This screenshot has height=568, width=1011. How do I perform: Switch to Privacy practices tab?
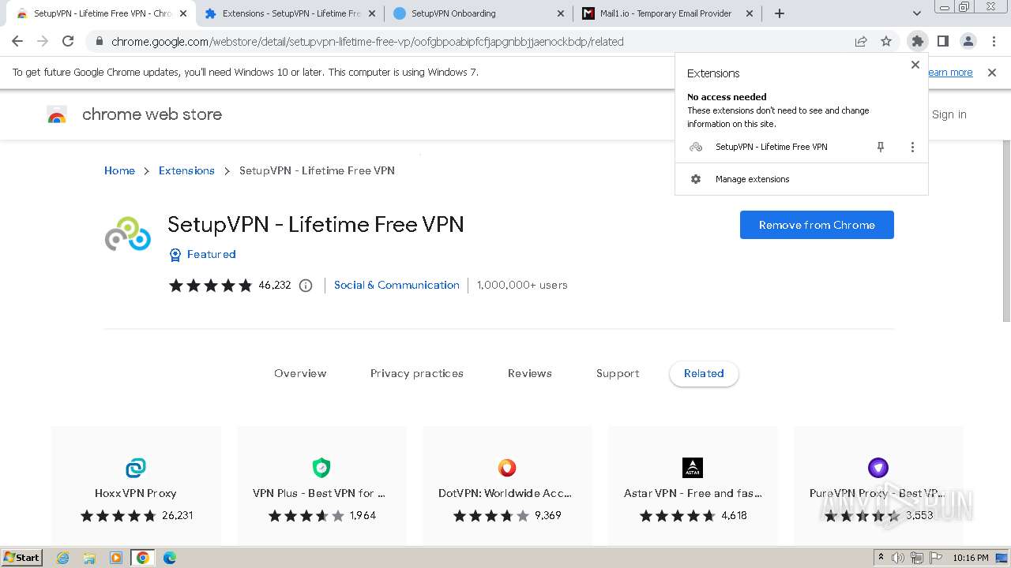point(417,373)
